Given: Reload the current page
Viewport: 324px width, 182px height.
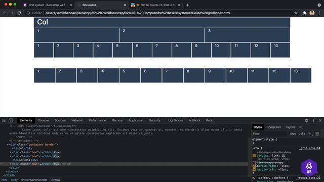Looking at the screenshot, I should (19, 13).
